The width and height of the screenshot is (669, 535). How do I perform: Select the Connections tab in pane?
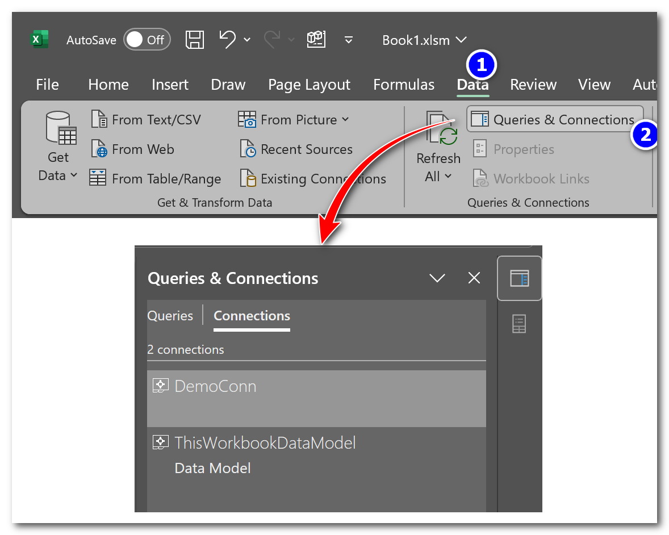pos(252,316)
